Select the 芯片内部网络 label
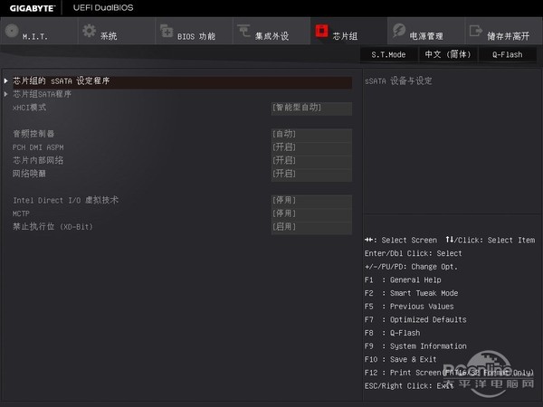Viewport: 543px width, 407px height. [x=38, y=160]
